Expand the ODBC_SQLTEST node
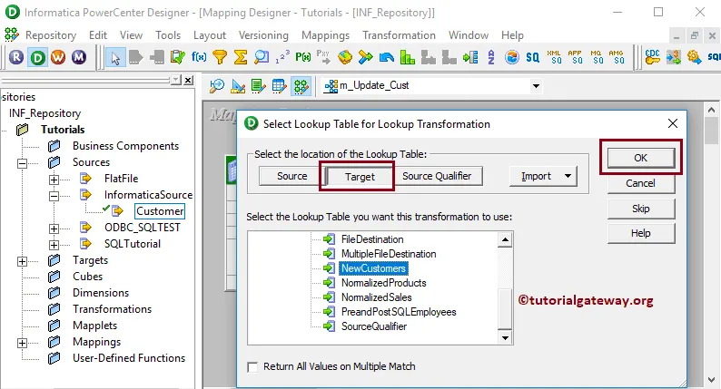 pos(54,229)
